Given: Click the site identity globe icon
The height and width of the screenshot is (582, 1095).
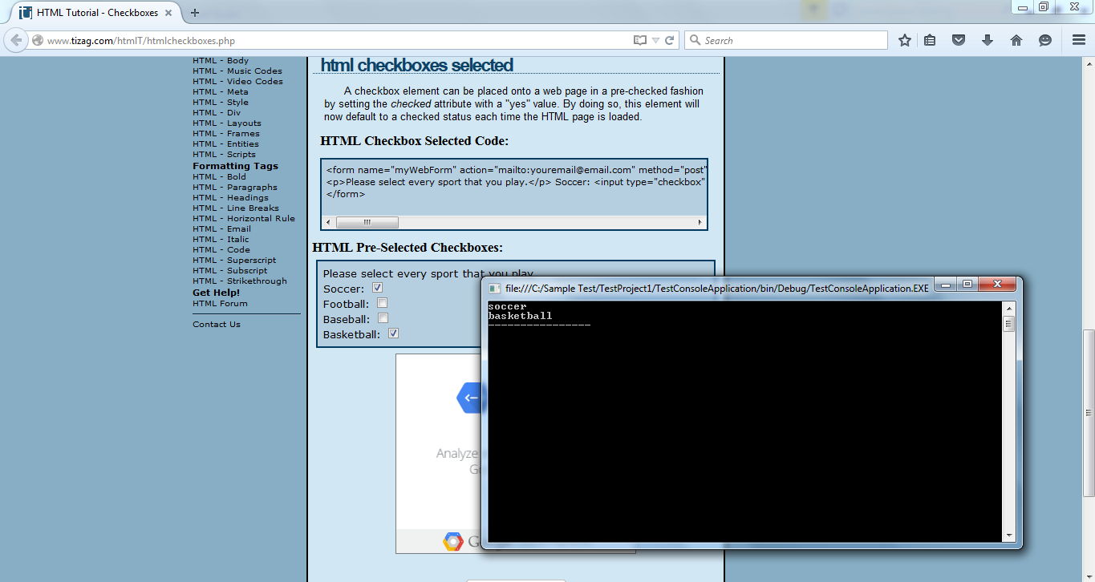Looking at the screenshot, I should click(x=38, y=40).
